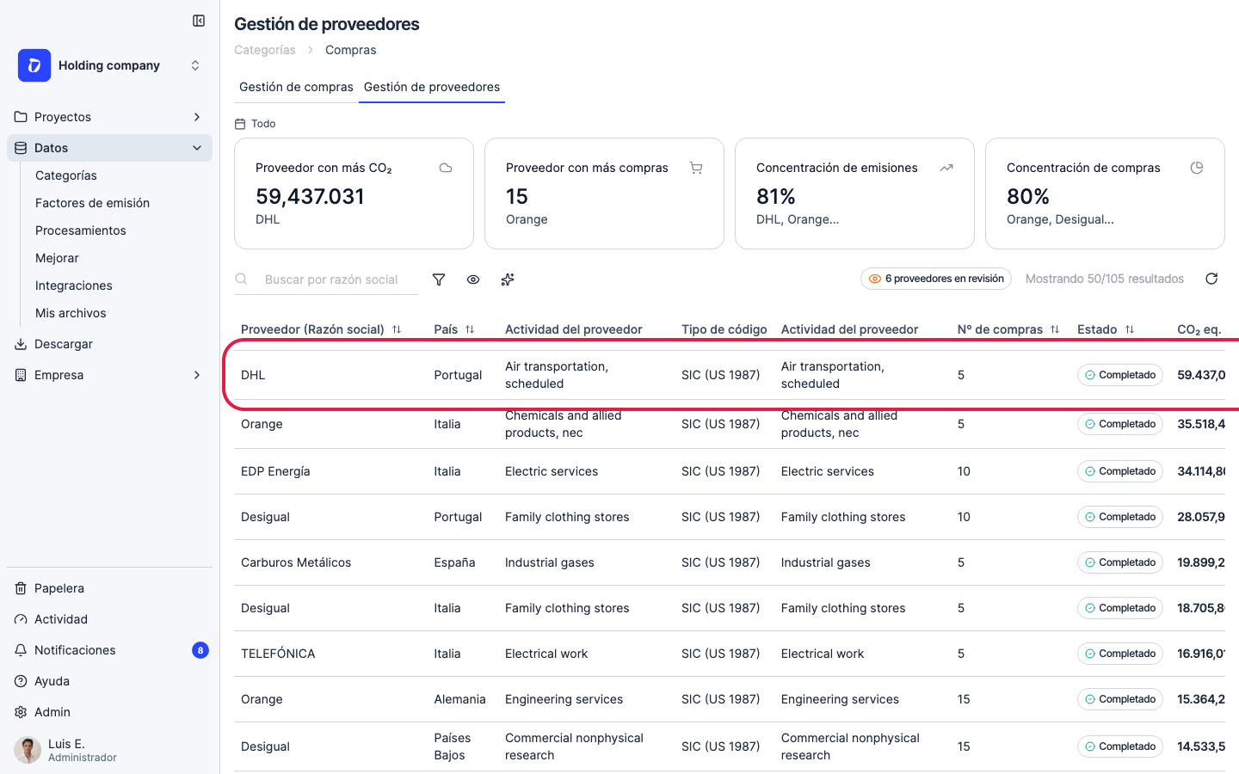Open the Proveedor con más CO₂ card

click(354, 193)
